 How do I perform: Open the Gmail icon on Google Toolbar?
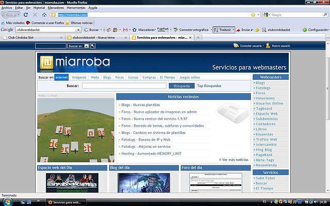tap(125, 30)
